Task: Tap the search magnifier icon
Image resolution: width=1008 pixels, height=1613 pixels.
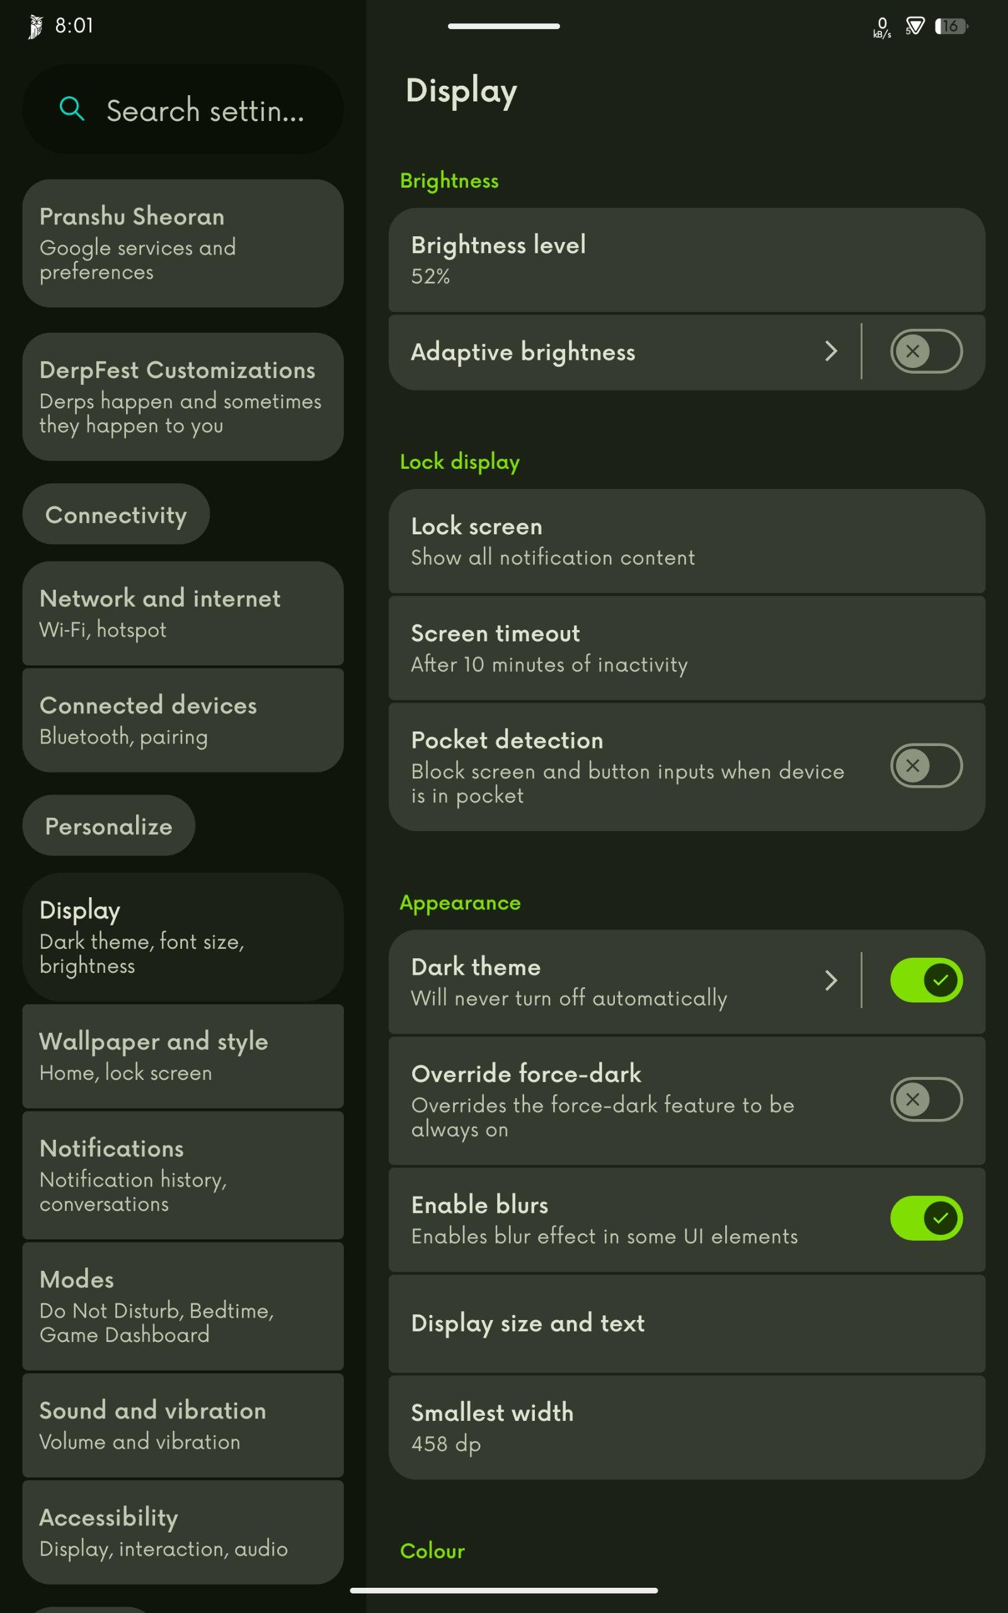Action: [72, 108]
